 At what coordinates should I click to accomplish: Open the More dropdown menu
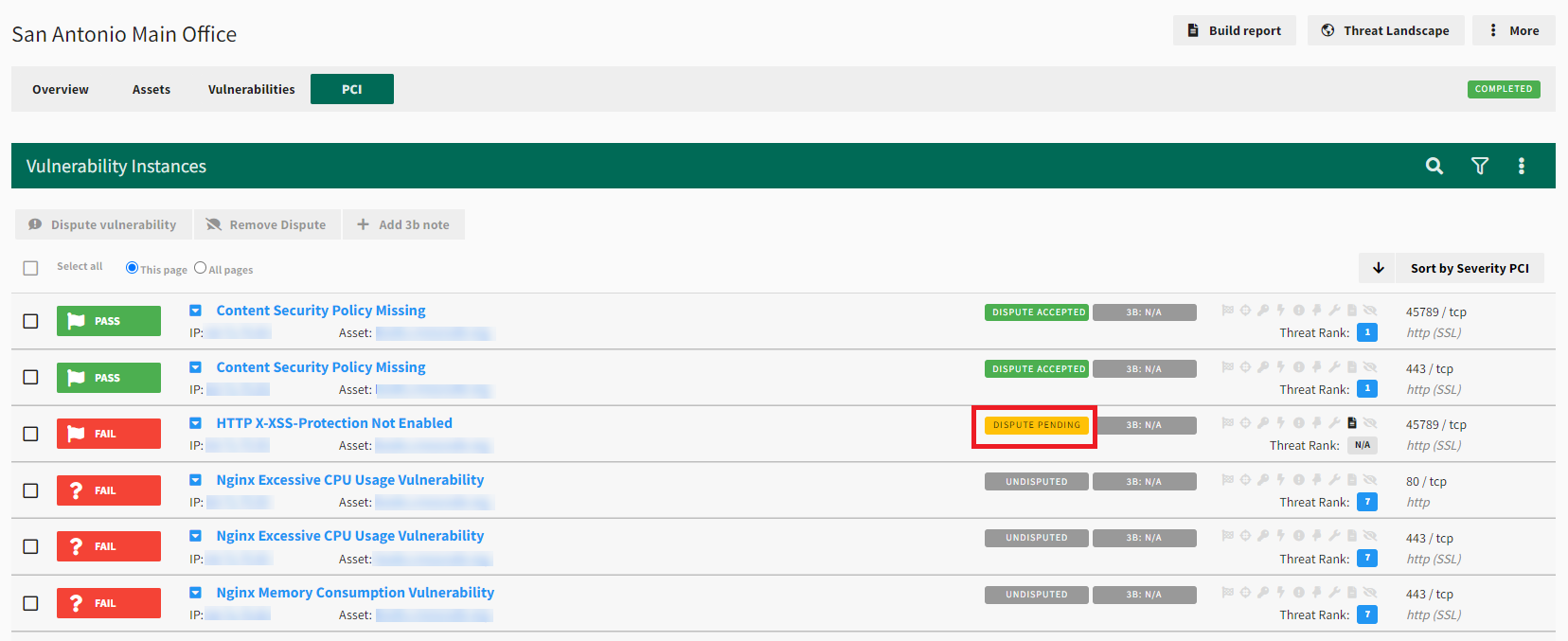(1514, 30)
